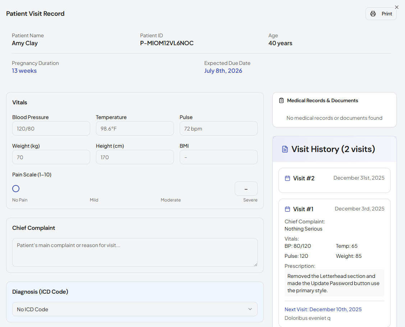This screenshot has width=405, height=327.
Task: Click the Next Visit December 10th link
Action: coord(323,309)
